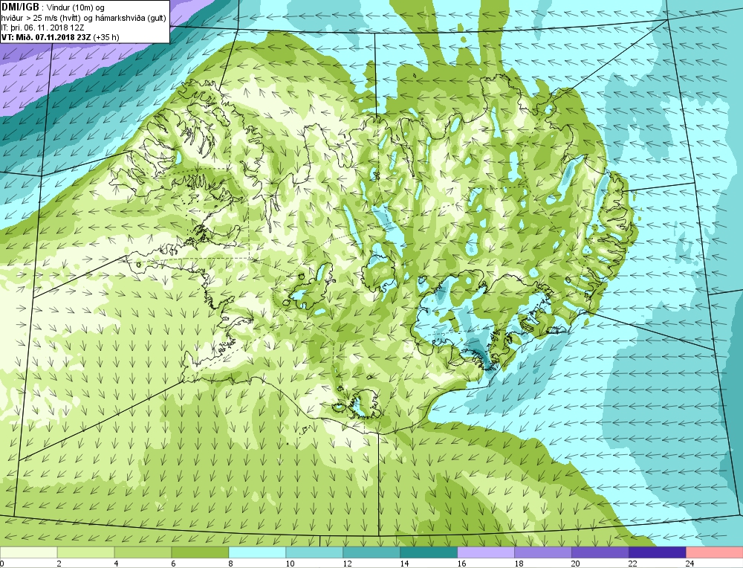Screen dimensions: 743x568
Task: Click the pink above-24 m/s legend swatch
Action: (715, 553)
